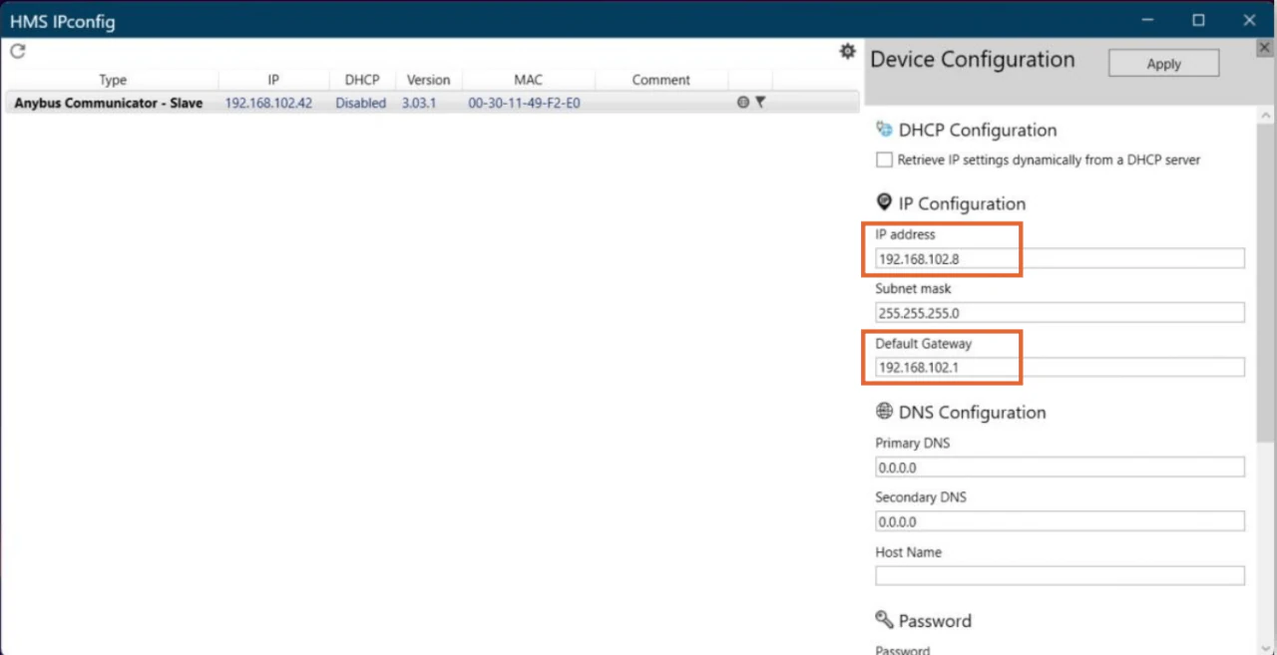Sort by DHCP column header
The image size is (1277, 655).
[x=362, y=80]
